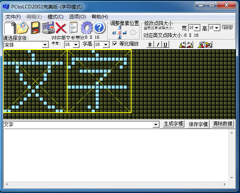
Task: Open the 帮助(H) menu
Action: tap(100, 17)
